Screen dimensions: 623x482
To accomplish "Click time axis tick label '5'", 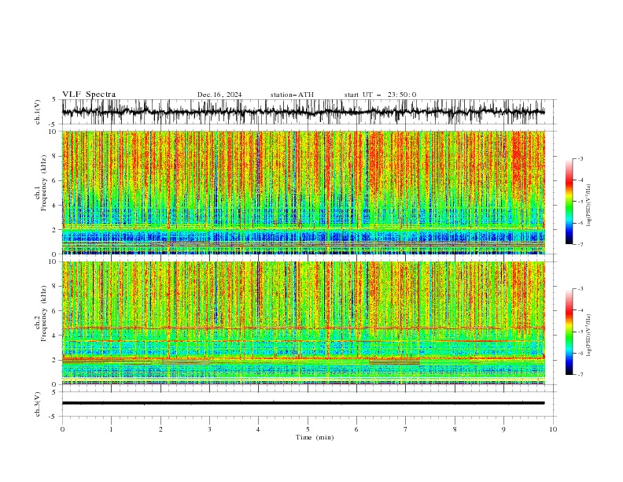I will pyautogui.click(x=308, y=429).
